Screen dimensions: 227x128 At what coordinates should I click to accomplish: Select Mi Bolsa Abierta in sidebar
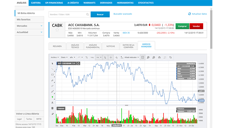[29, 13]
